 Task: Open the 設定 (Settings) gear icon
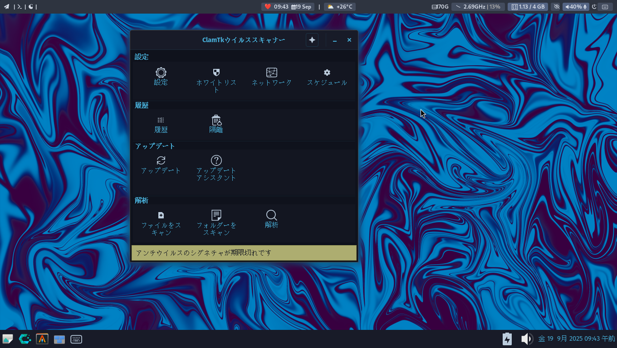coord(161,72)
